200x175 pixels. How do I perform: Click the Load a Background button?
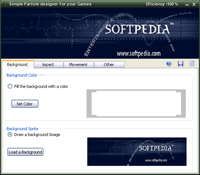pyautogui.click(x=25, y=152)
